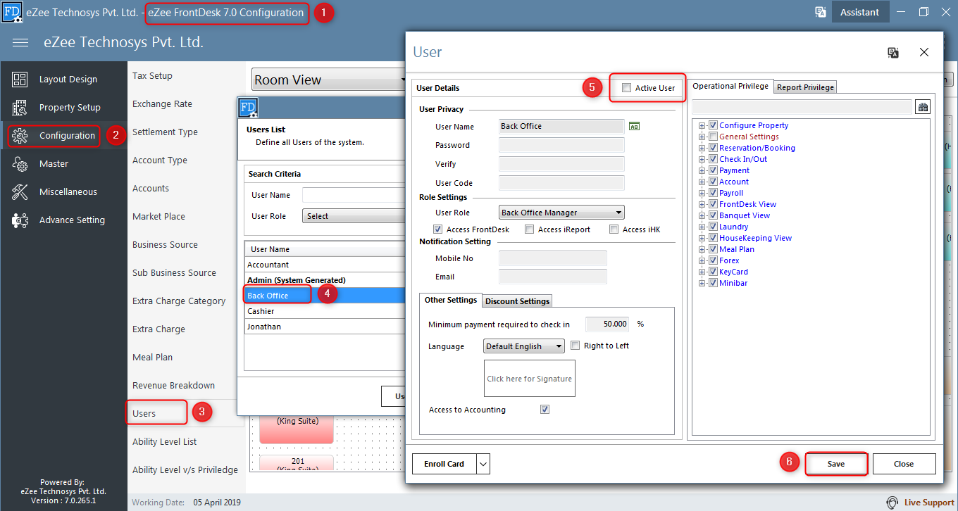958x511 pixels.
Task: Open Extra Charge Category item
Action: pyautogui.click(x=179, y=301)
